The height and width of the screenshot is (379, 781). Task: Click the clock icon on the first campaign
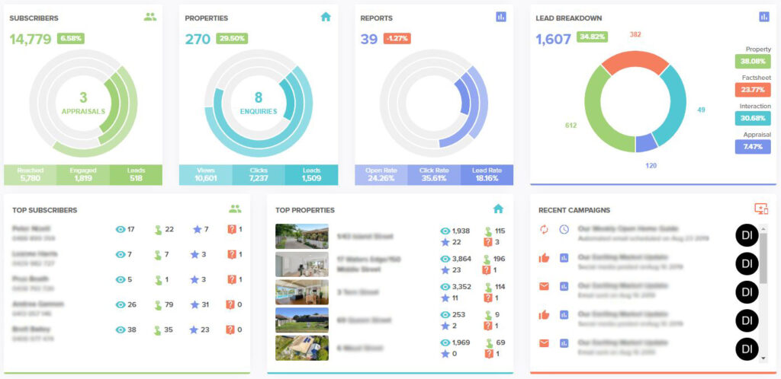coord(564,230)
